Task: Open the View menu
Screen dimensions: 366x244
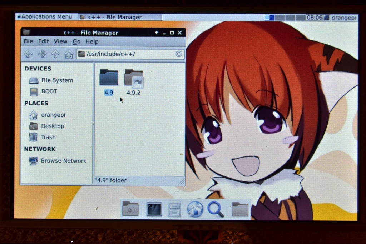Action: (61, 41)
